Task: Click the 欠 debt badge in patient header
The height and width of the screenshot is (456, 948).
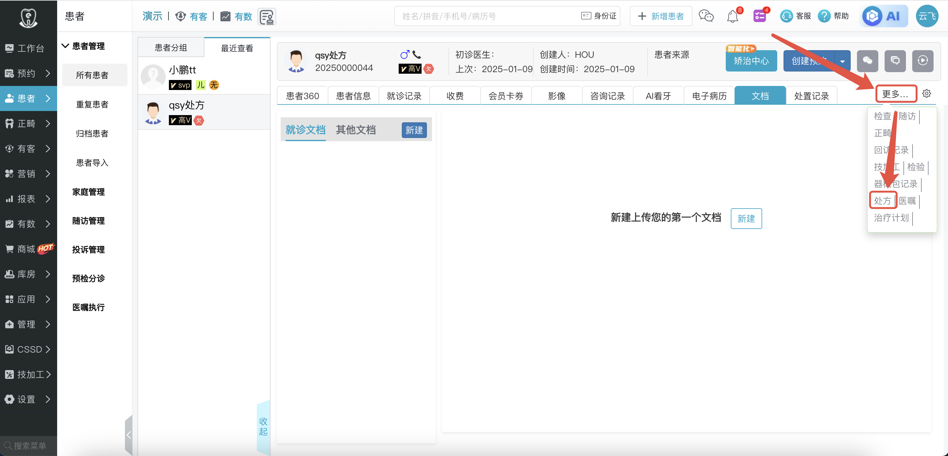Action: point(428,69)
